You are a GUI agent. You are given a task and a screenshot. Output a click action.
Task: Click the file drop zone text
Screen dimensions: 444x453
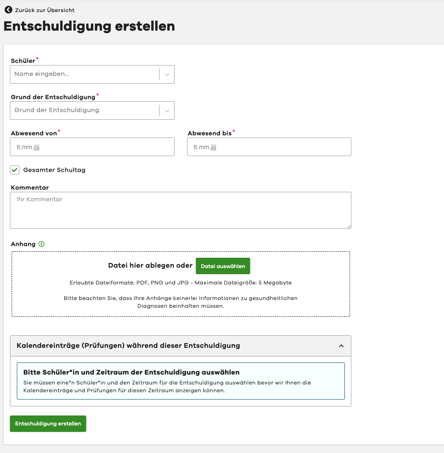[x=150, y=266]
